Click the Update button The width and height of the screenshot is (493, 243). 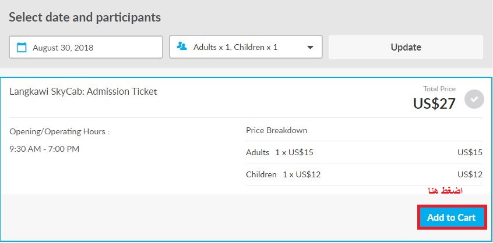[x=406, y=47]
